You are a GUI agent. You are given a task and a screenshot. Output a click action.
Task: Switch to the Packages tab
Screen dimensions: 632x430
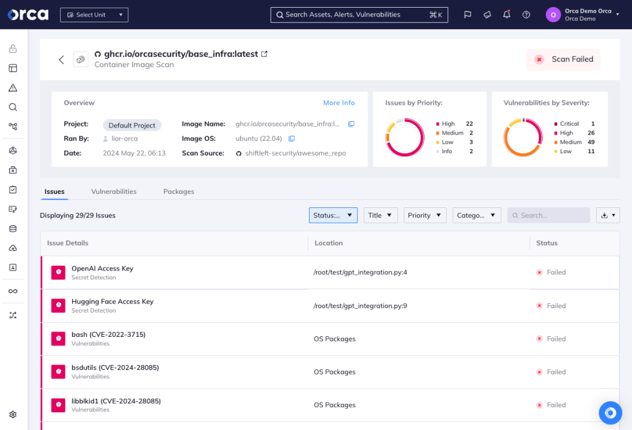coord(179,191)
